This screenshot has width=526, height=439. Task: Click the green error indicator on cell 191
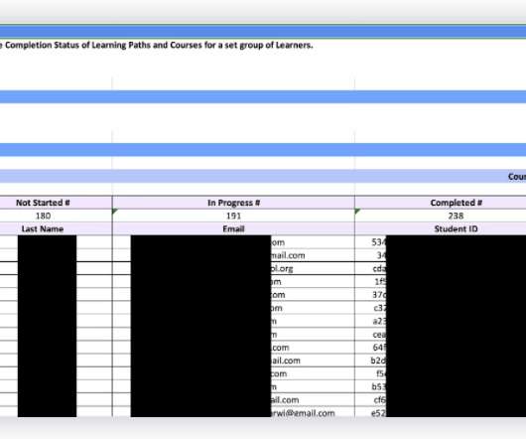115,212
